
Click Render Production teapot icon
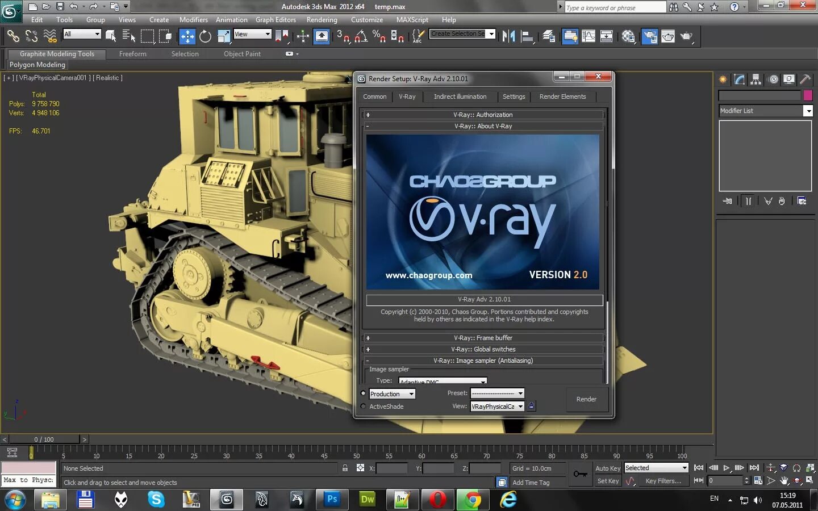point(687,36)
